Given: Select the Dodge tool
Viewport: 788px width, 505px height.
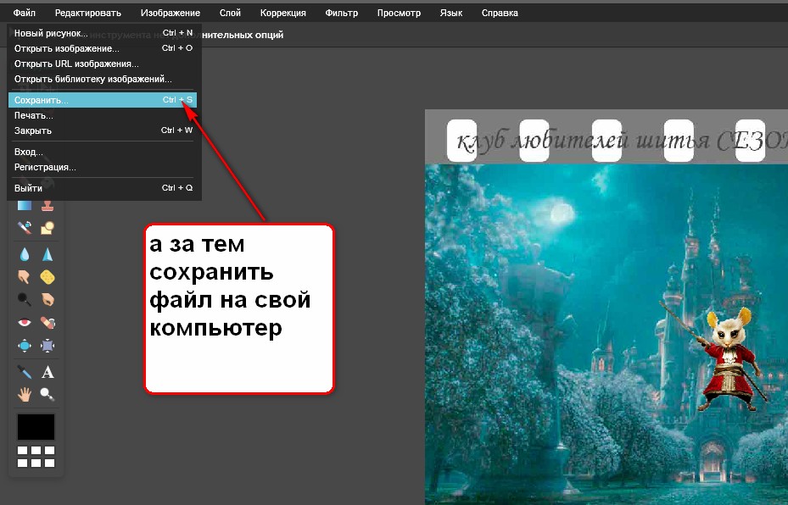Looking at the screenshot, I should pos(25,299).
